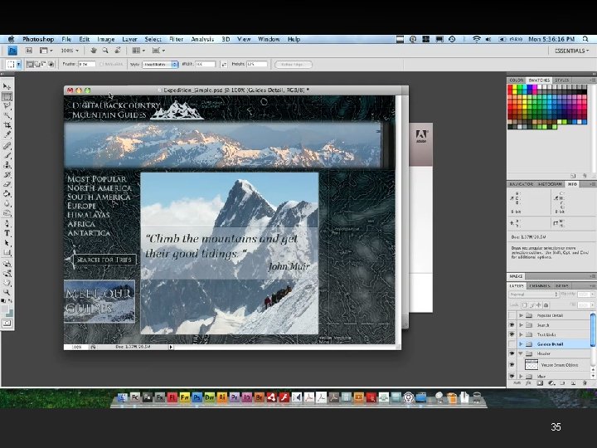The height and width of the screenshot is (448, 597).
Task: Click the Hand tool in application bar
Action: 93,51
